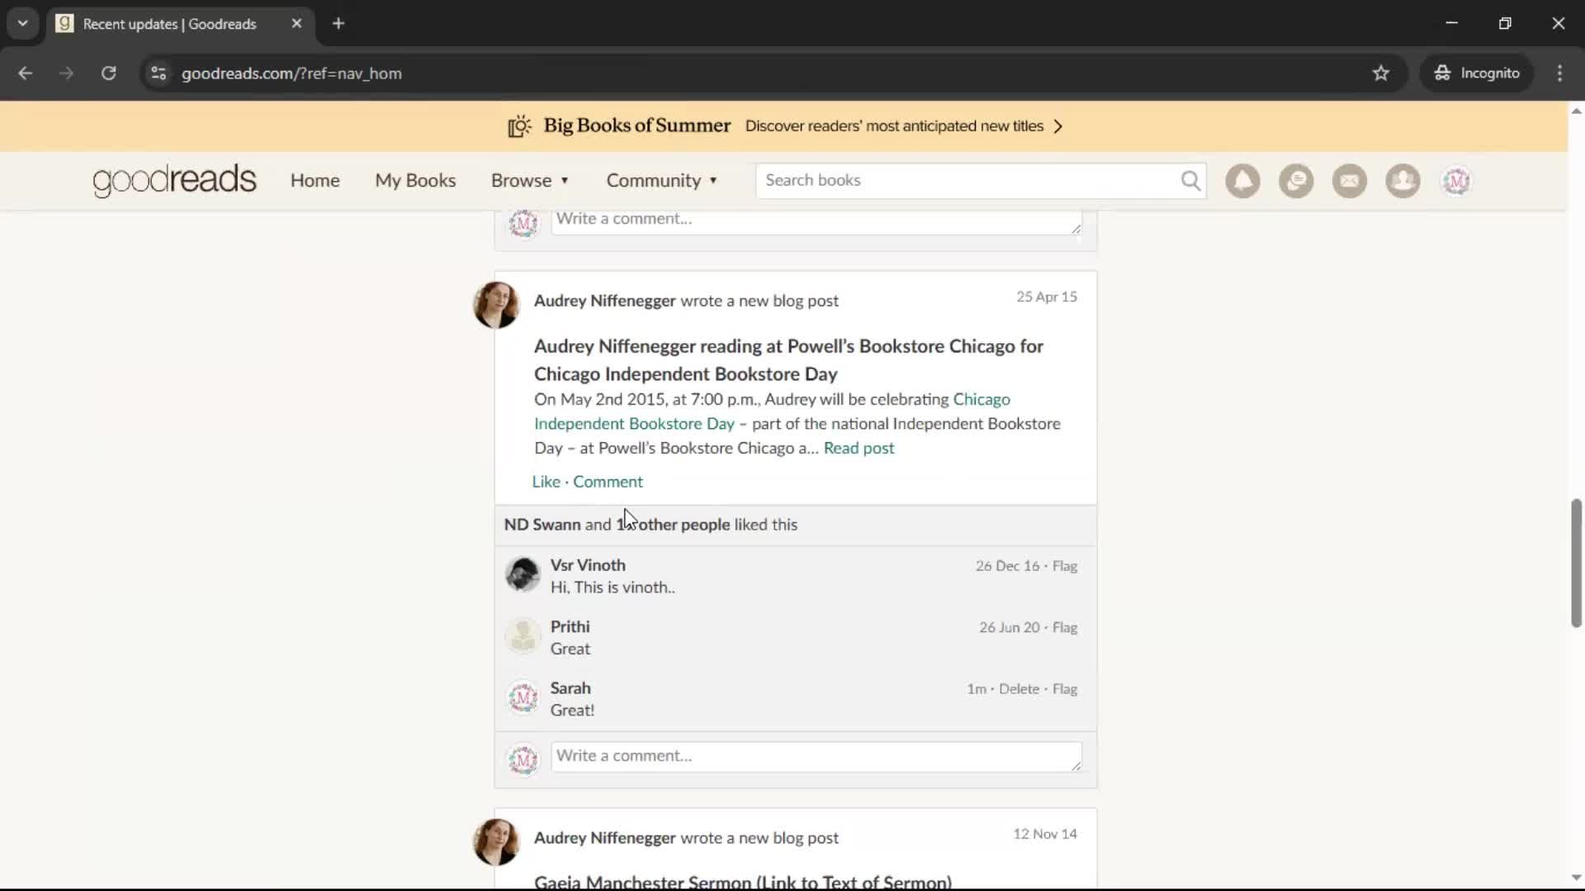View site information icon in address bar

158,73
